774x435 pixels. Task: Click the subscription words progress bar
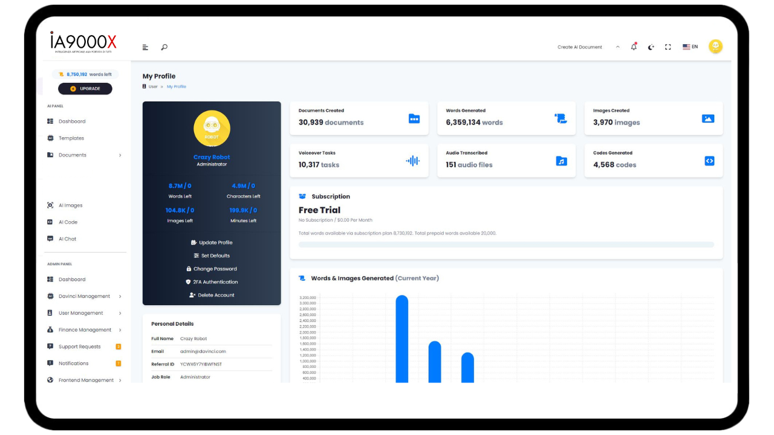[x=506, y=245]
